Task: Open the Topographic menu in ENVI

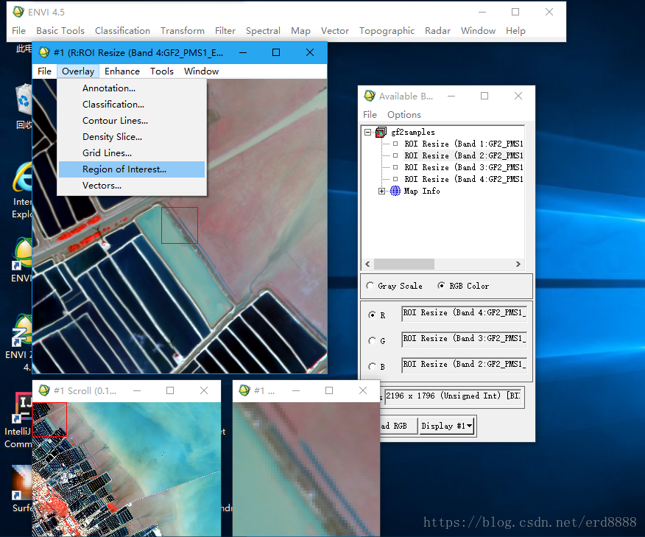Action: 387,30
